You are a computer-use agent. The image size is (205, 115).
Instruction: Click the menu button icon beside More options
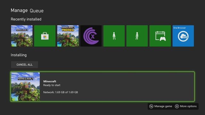tap(177, 106)
